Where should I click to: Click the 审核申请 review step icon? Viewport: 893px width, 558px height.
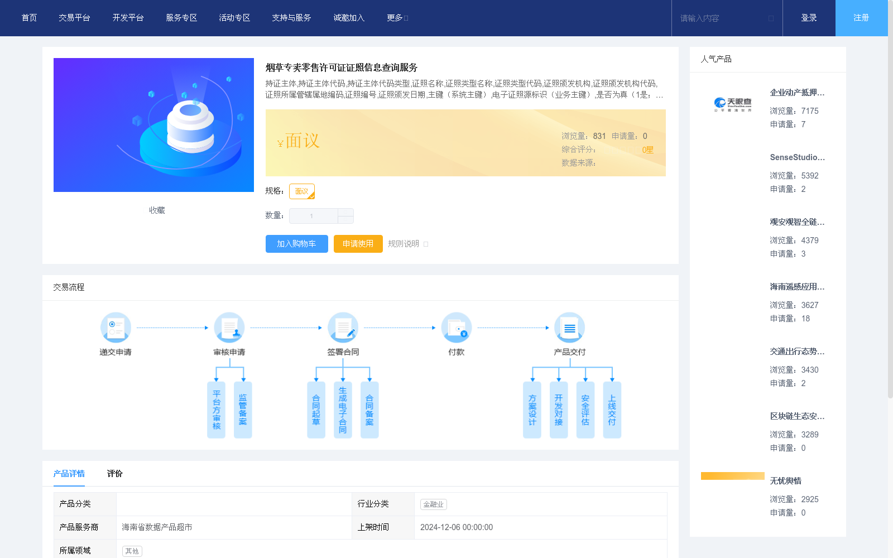tap(229, 328)
